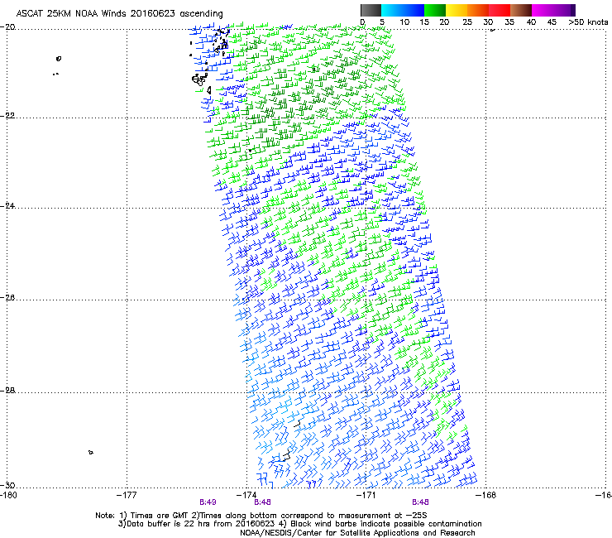This screenshot has width=612, height=538.
Task: Click legend scale label '25'
Action: click(467, 22)
